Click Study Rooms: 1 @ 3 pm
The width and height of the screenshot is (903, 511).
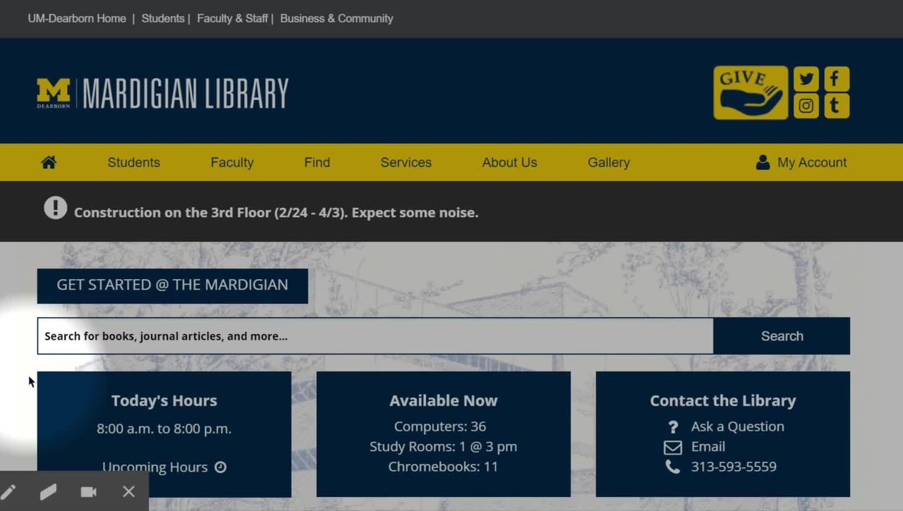coord(443,447)
